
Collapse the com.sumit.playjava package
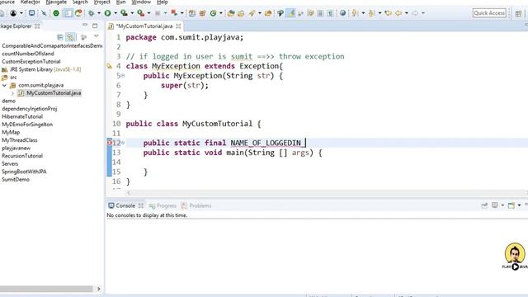click(x=4, y=85)
